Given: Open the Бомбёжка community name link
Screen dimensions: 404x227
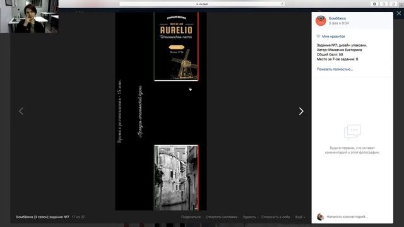Looking at the screenshot, I should (x=337, y=18).
